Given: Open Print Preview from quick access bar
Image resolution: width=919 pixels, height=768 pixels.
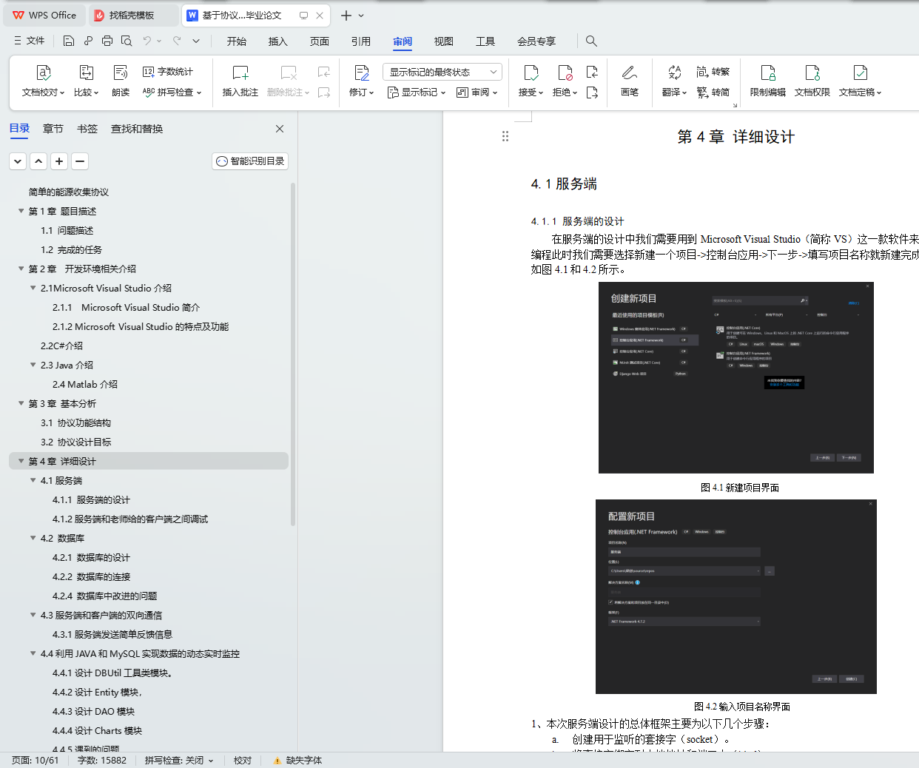Looking at the screenshot, I should 127,41.
